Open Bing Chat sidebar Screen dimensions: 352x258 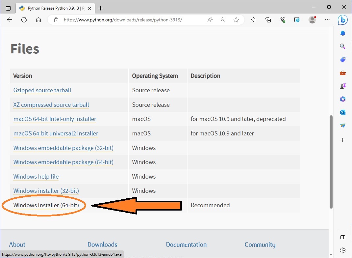tap(342, 20)
